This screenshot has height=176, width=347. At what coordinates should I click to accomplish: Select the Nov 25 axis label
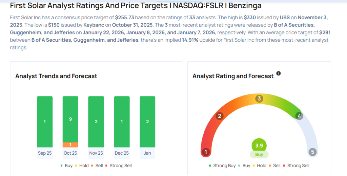pos(96,153)
